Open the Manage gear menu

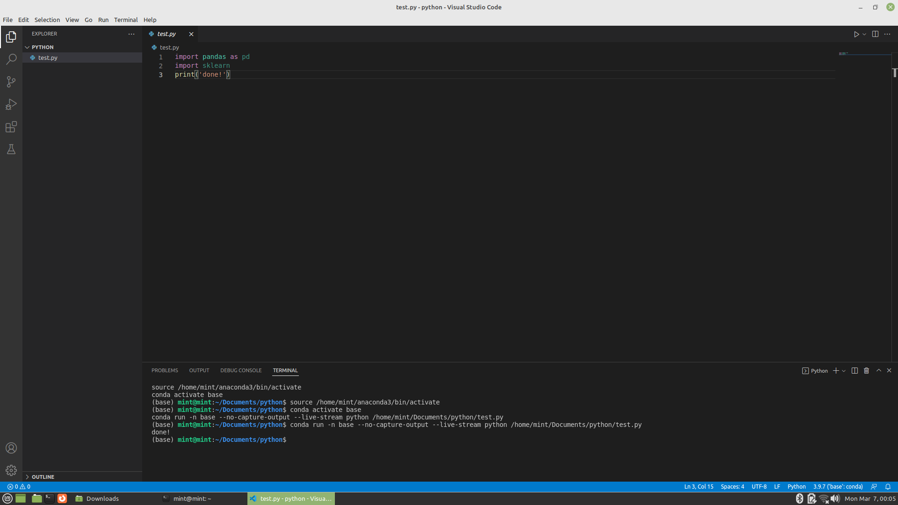tap(11, 470)
